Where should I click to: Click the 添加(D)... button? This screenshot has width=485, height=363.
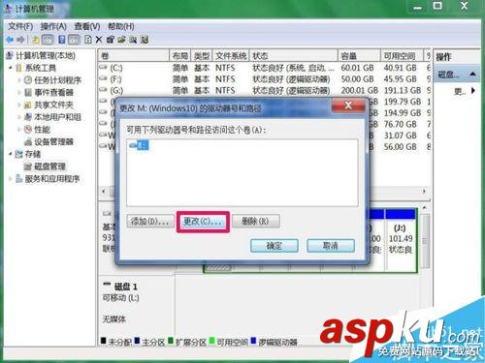click(x=149, y=221)
